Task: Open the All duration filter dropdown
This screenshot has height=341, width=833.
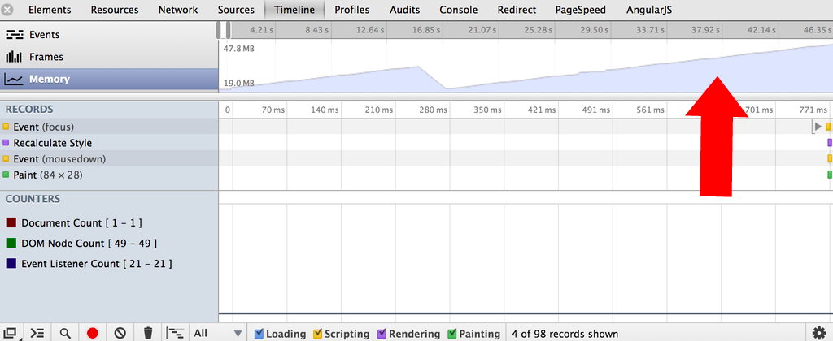Action: 216,333
